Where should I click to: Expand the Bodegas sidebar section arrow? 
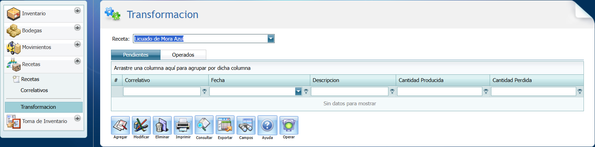[77, 27]
